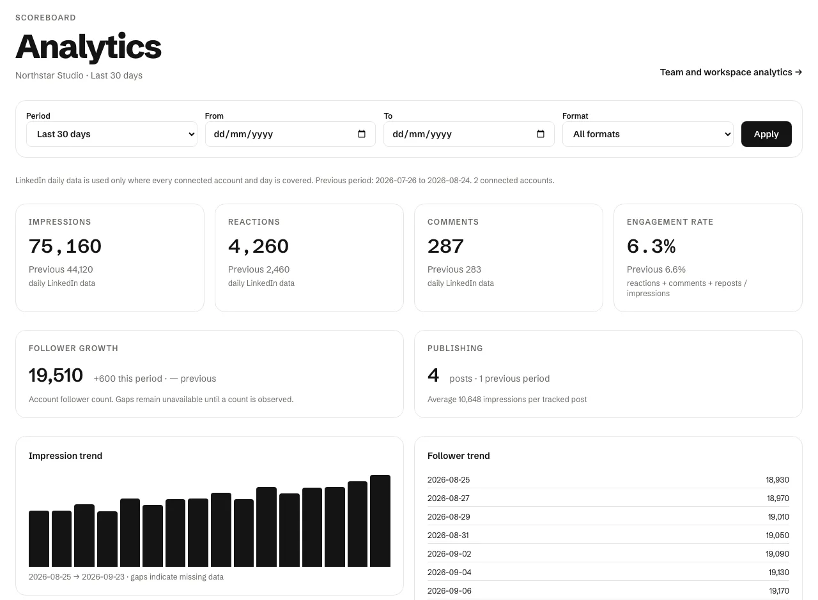818x600 pixels.
Task: Click the follower value 19,130
Action: coord(779,573)
